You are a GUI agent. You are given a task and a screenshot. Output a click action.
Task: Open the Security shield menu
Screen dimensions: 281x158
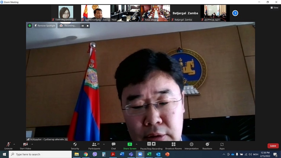point(75,146)
